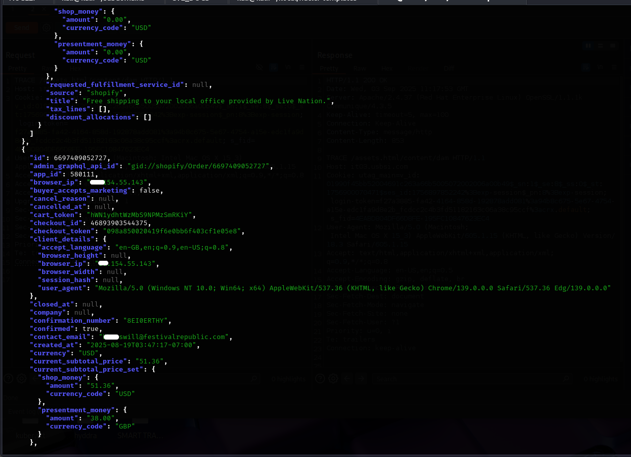Click the "source" key in the JSON

click(x=62, y=93)
